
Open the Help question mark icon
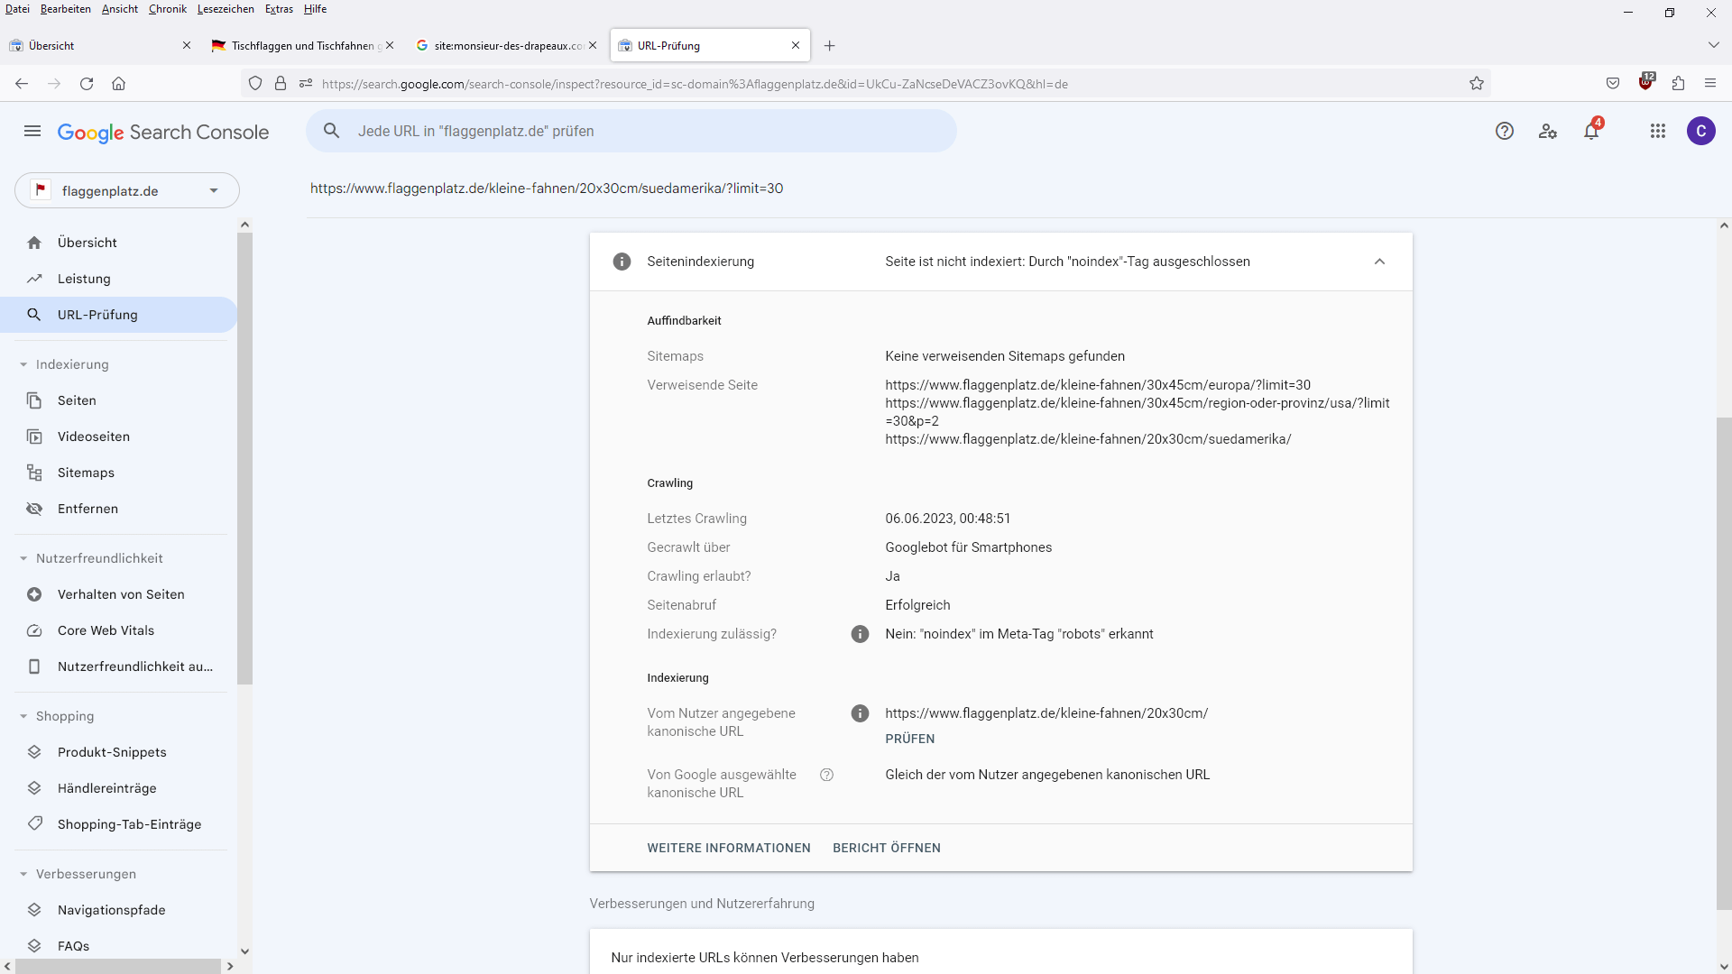1504,132
